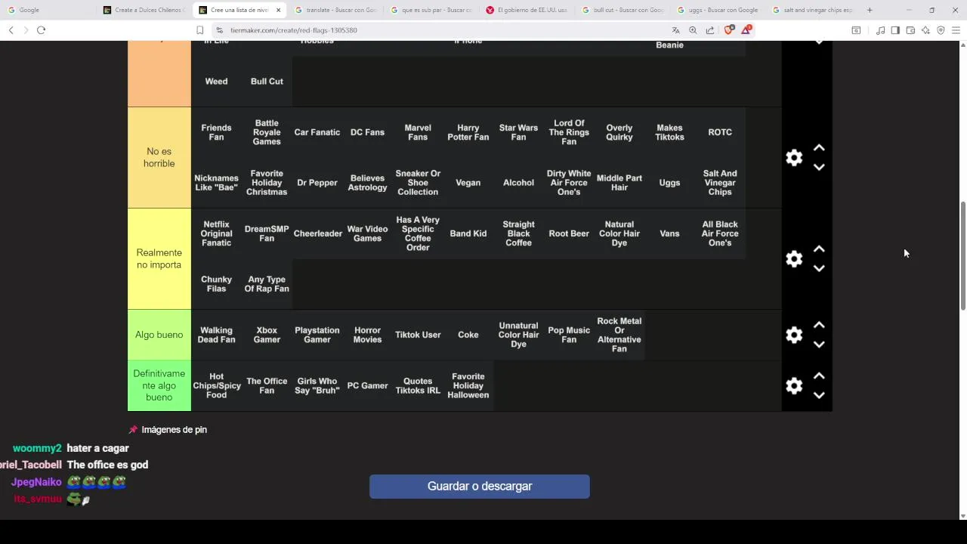Select the 'ROTC' tile

[720, 133]
